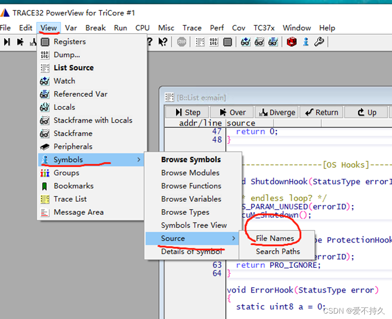The height and width of the screenshot is (319, 392).
Task: Click the referenced var glasses toolbar icon
Action: [273, 42]
